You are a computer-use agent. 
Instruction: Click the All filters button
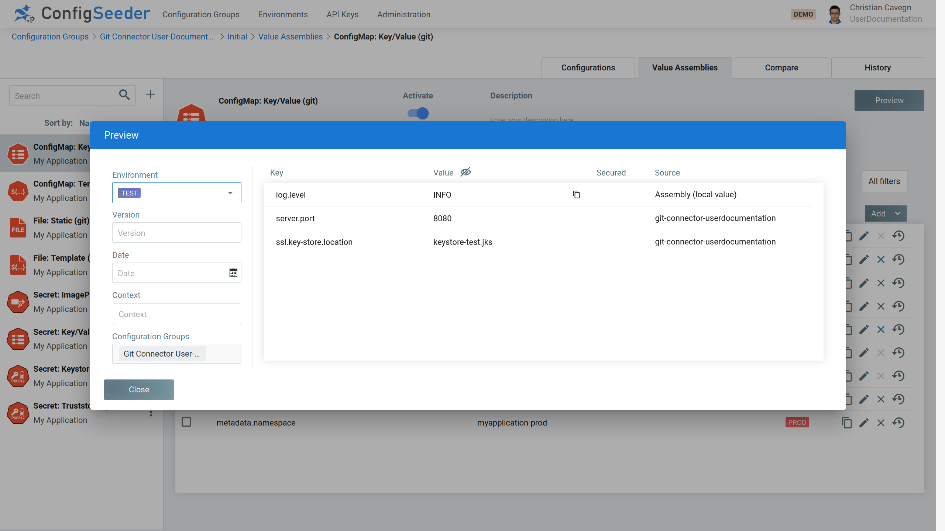[x=884, y=181]
